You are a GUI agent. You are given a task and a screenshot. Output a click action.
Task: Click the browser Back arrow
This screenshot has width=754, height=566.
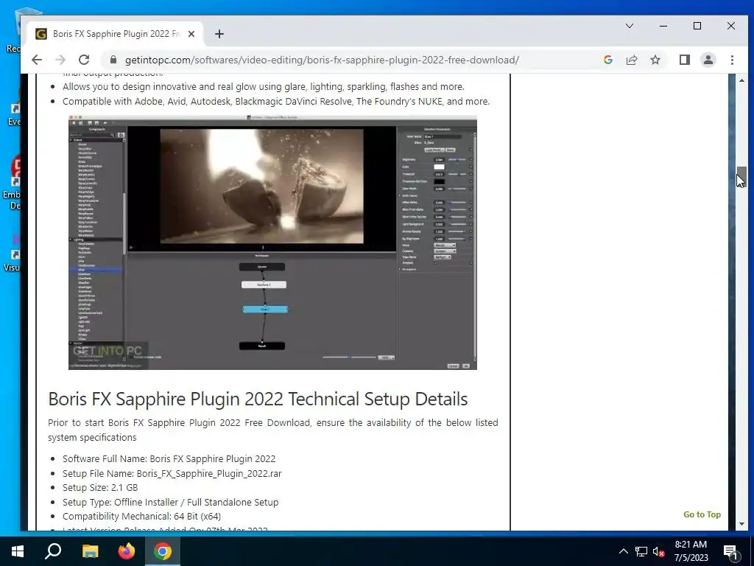click(37, 60)
